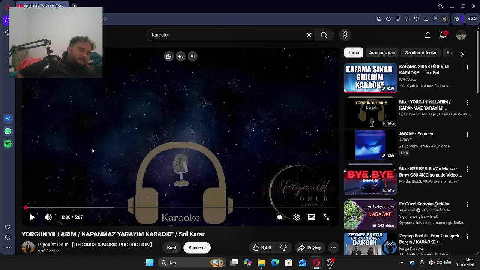Click the search magnifier button

click(x=324, y=35)
